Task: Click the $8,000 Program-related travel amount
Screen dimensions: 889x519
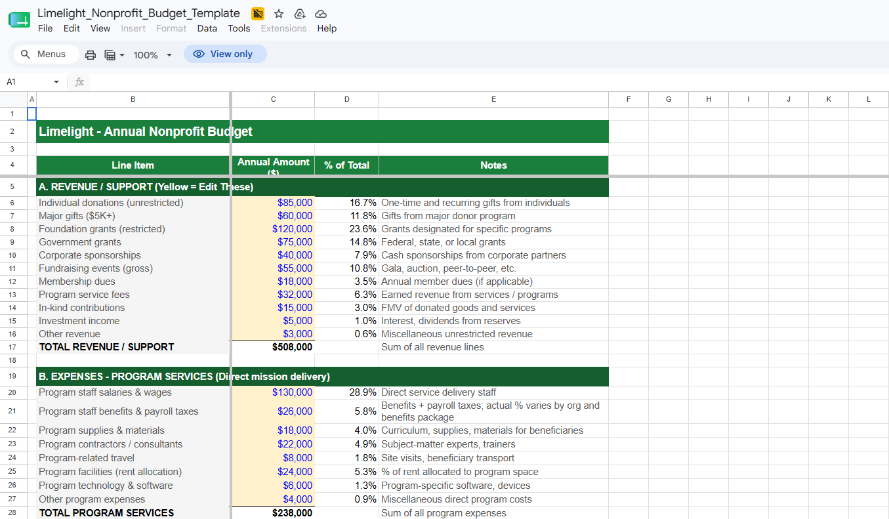Action: pyautogui.click(x=274, y=458)
